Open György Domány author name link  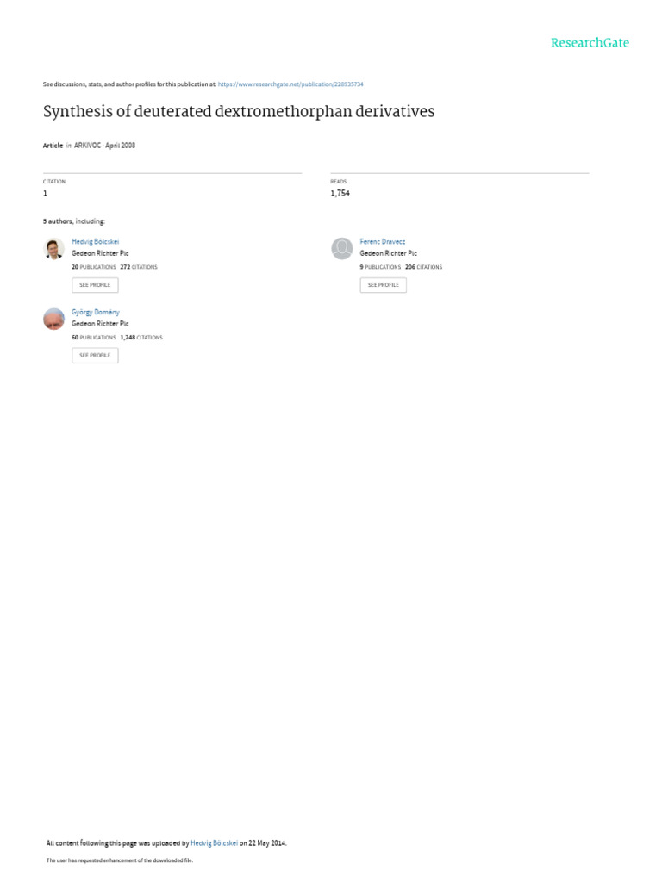pyautogui.click(x=96, y=312)
